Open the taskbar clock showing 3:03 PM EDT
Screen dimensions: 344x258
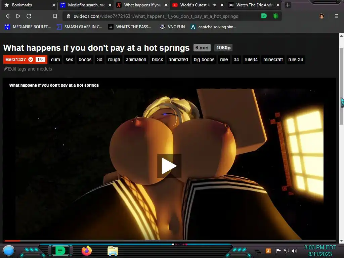[320, 251]
